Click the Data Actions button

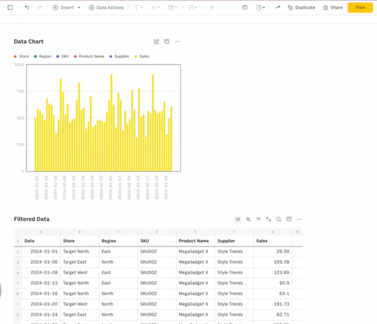point(106,8)
